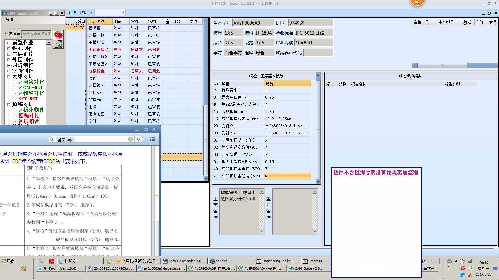Select the 各层拍合 tree item

tap(29, 121)
